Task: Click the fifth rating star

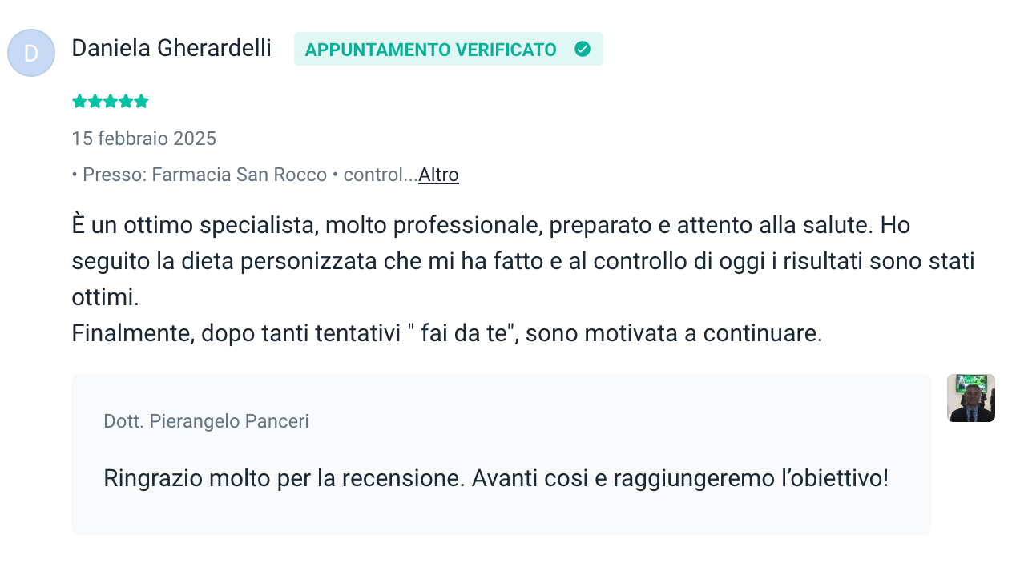Action: click(x=142, y=102)
